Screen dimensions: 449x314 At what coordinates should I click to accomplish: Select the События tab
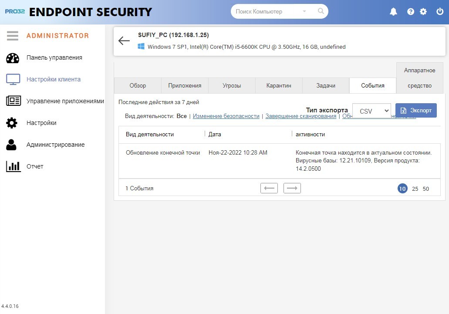(x=372, y=86)
